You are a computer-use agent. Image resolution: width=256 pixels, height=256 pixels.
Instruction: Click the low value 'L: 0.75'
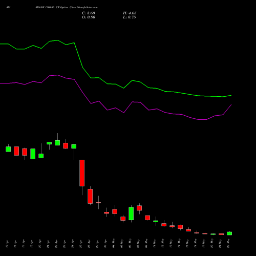coord(130,17)
